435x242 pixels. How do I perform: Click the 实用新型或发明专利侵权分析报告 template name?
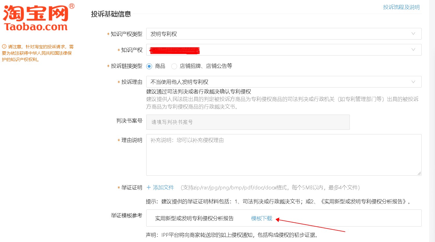click(194, 218)
